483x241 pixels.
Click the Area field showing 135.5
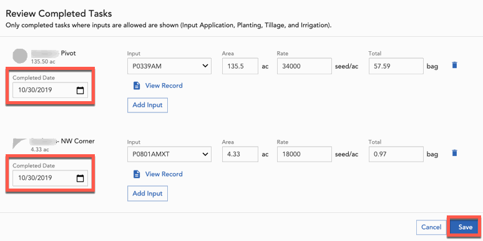(x=240, y=66)
